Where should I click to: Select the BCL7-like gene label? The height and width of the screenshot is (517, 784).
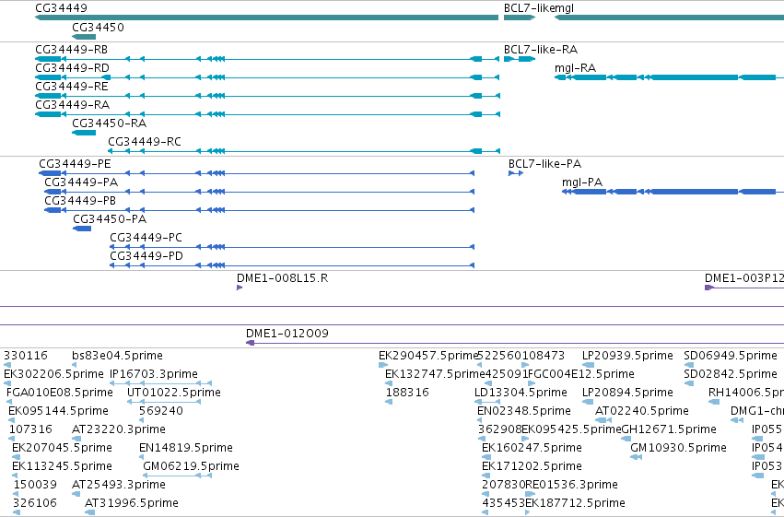pyautogui.click(x=529, y=8)
